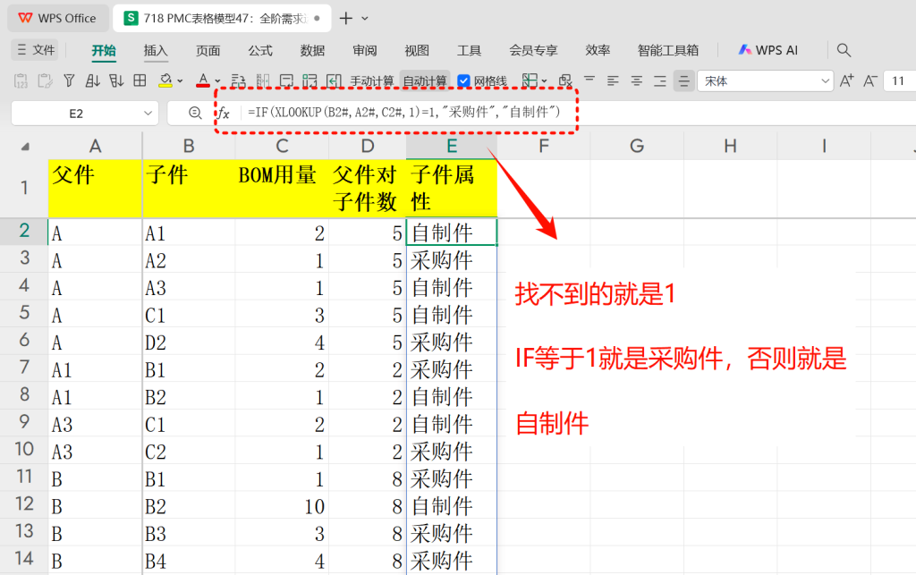This screenshot has width=916, height=575.
Task: Click the fx insert function icon
Action: (223, 114)
